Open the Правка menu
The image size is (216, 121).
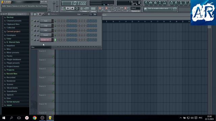[x=9, y=6]
